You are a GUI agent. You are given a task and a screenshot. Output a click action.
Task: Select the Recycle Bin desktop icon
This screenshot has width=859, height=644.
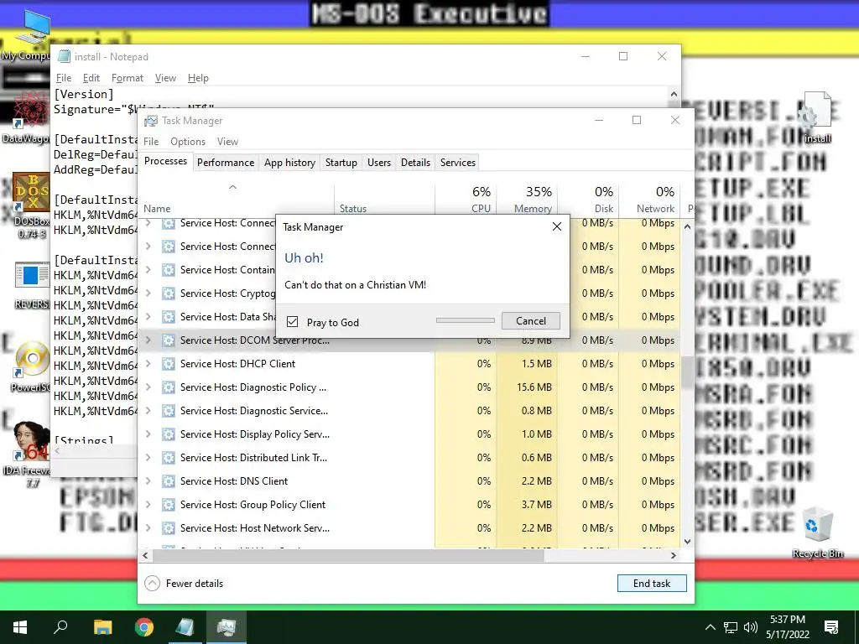click(817, 532)
